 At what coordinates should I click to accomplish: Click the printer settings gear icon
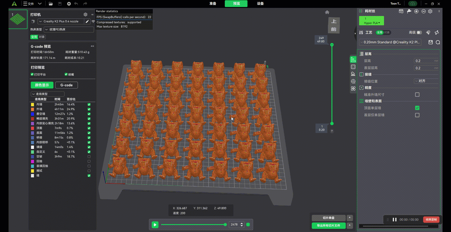(85, 14)
